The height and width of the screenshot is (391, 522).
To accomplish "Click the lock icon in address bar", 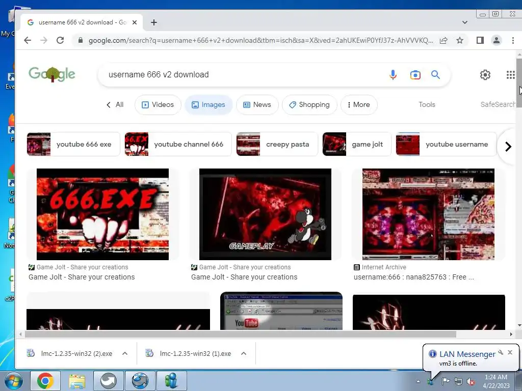I will click(80, 41).
